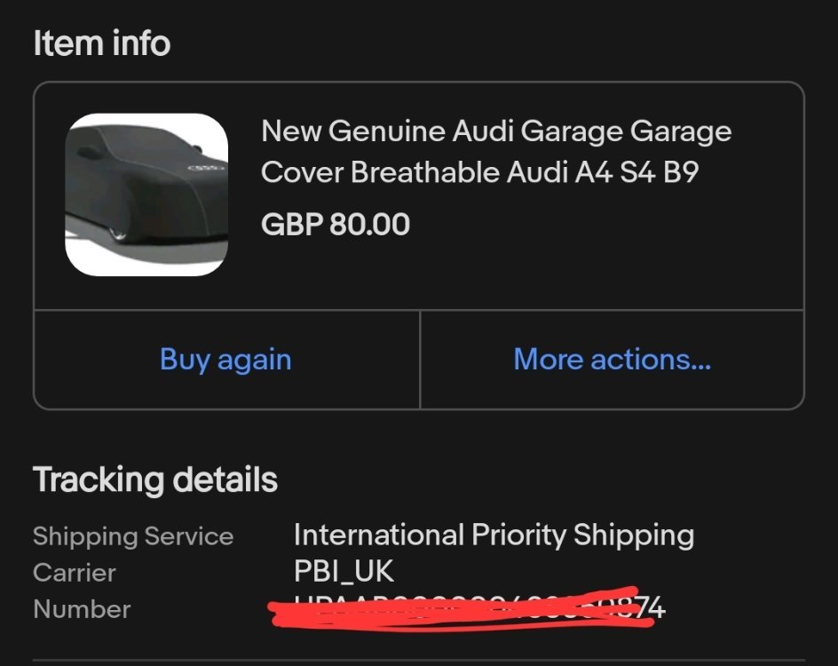Image resolution: width=838 pixels, height=666 pixels.
Task: Open the redacted tracking number
Action: pos(479,608)
